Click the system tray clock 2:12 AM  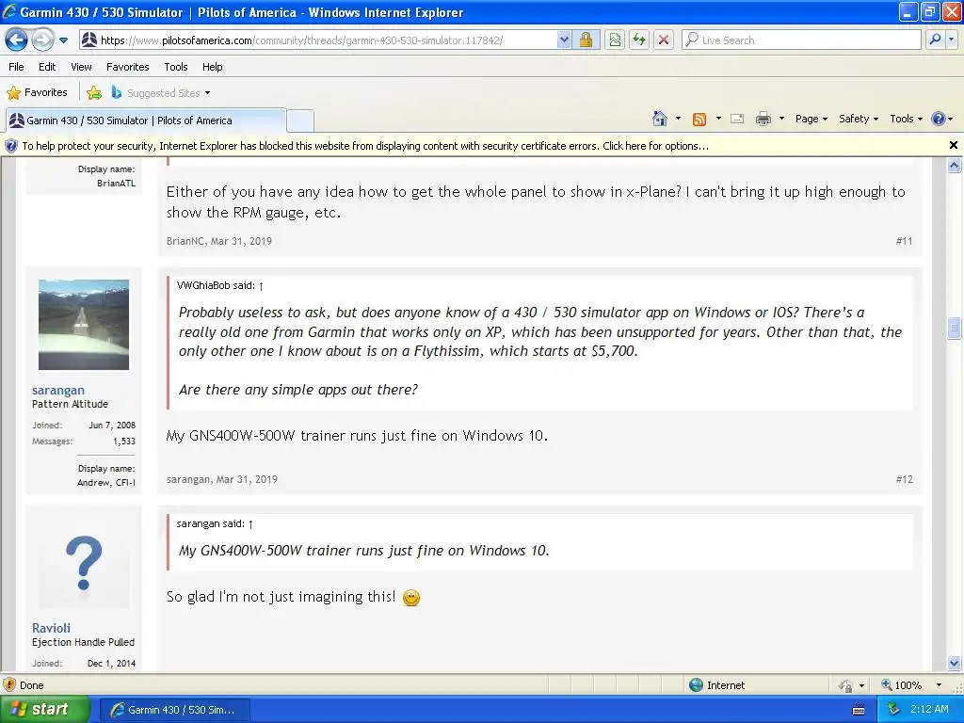tap(929, 709)
